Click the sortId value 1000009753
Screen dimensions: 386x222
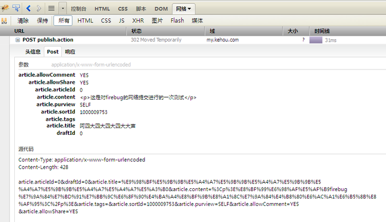tap(94, 112)
